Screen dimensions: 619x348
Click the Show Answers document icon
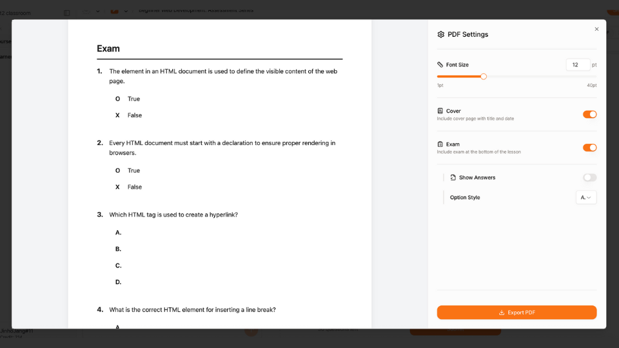(x=453, y=177)
